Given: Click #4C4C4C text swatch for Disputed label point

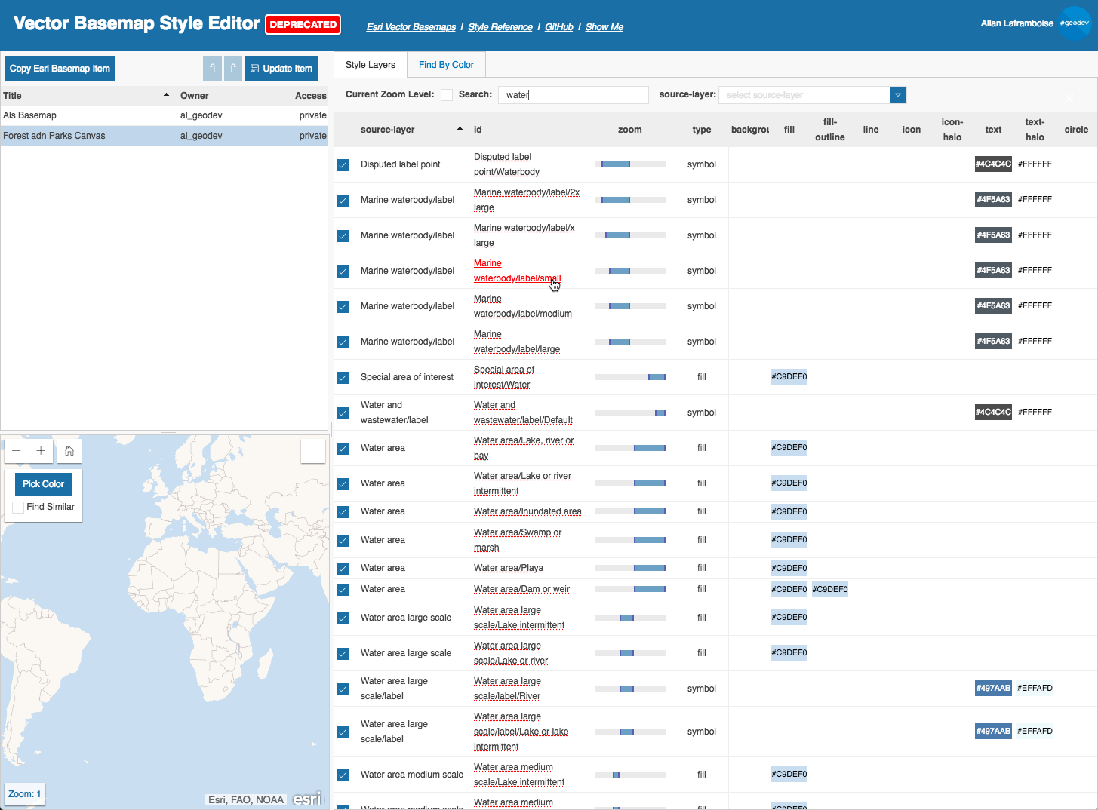Looking at the screenshot, I should coord(993,164).
